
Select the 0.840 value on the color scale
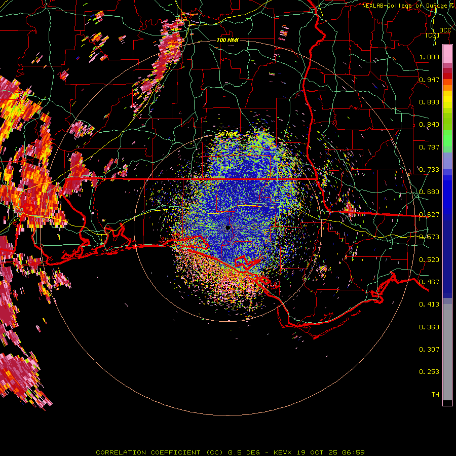point(429,125)
